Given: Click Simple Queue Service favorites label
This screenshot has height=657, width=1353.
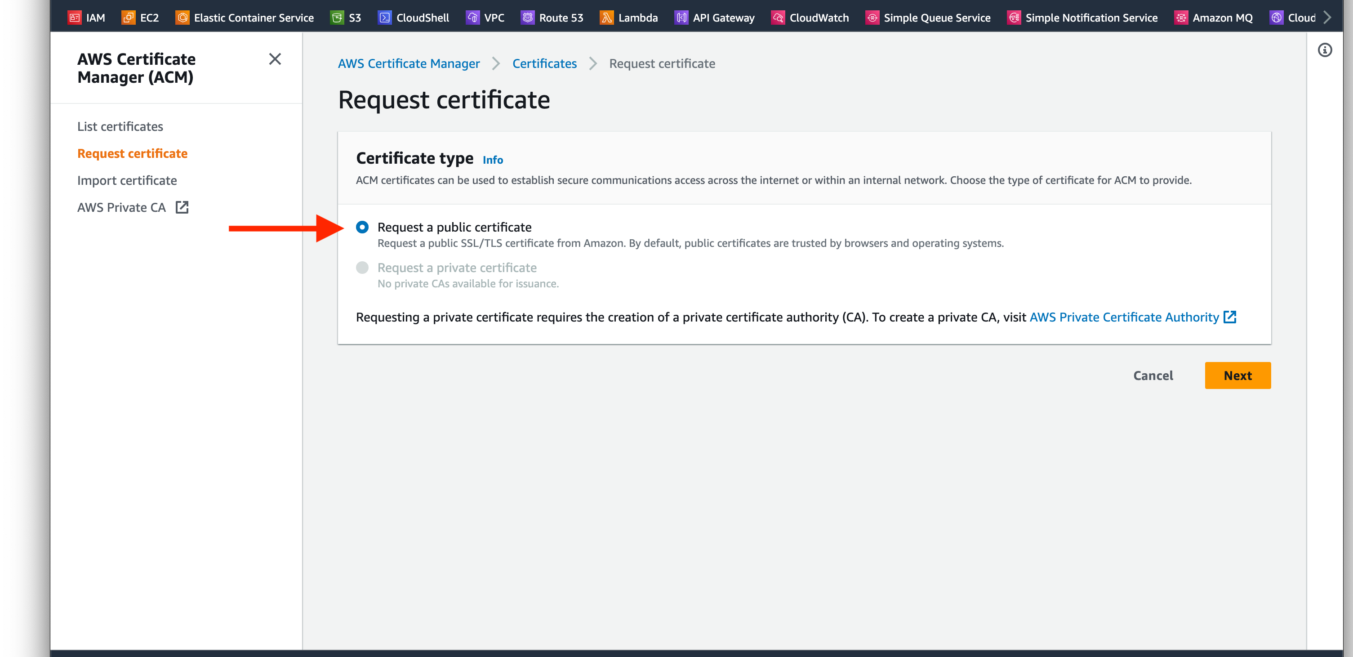Looking at the screenshot, I should (x=936, y=18).
